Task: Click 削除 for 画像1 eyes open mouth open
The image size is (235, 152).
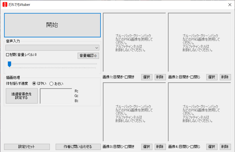Action: 160,77
